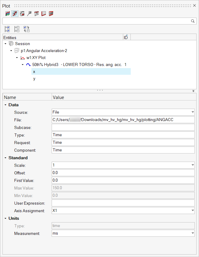The image size is (199, 257).
Task: Toggle the select all checkboxes tree icon
Action: click(8, 29)
